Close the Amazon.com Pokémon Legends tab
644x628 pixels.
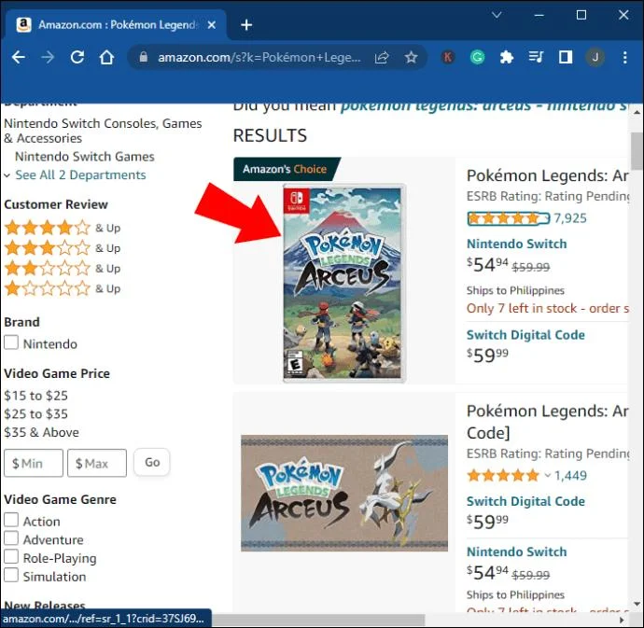point(212,25)
